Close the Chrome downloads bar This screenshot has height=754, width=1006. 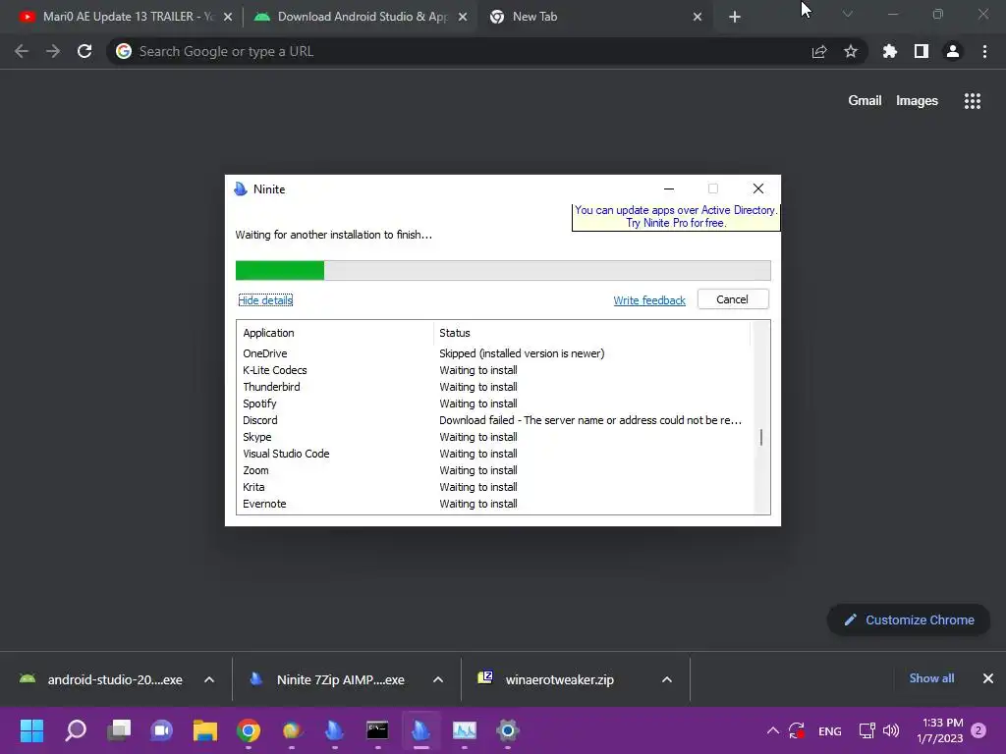click(988, 678)
